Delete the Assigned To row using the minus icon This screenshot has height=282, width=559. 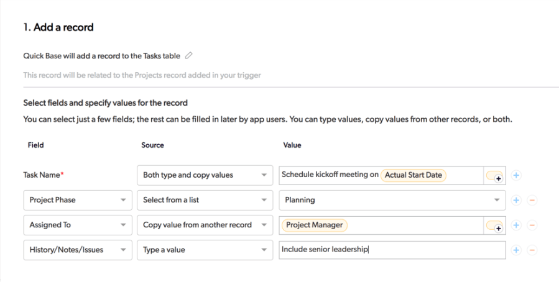532,225
